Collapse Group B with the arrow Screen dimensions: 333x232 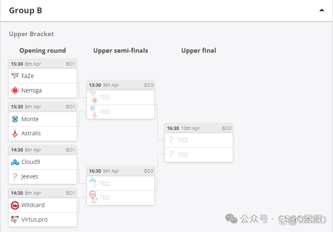click(322, 10)
